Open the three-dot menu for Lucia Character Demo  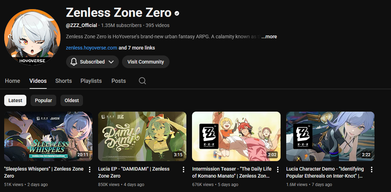pyautogui.click(x=372, y=170)
